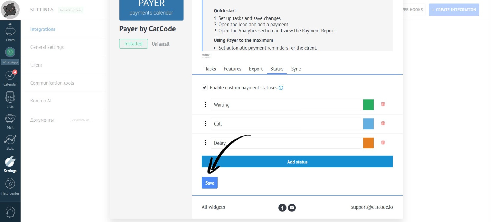Open the CatCode YouTube channel icon

(292, 208)
